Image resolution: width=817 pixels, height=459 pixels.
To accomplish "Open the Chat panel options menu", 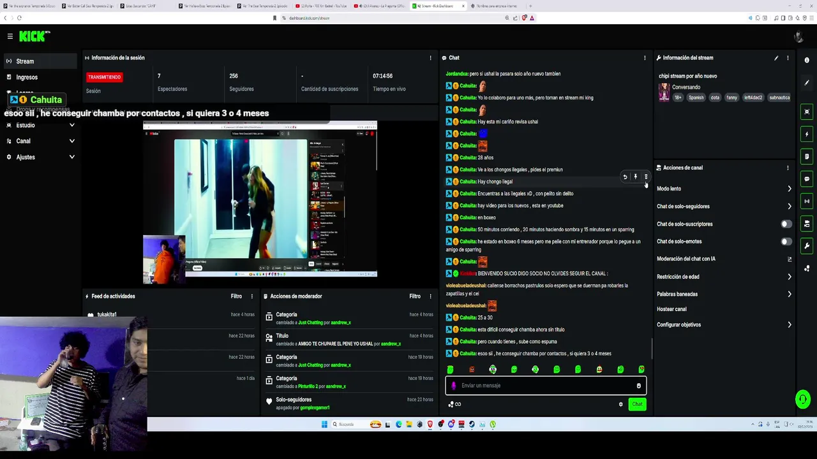I will pyautogui.click(x=645, y=58).
